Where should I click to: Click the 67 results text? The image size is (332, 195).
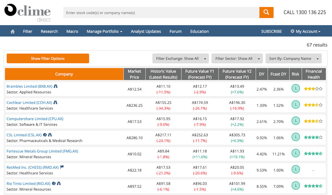(317, 45)
